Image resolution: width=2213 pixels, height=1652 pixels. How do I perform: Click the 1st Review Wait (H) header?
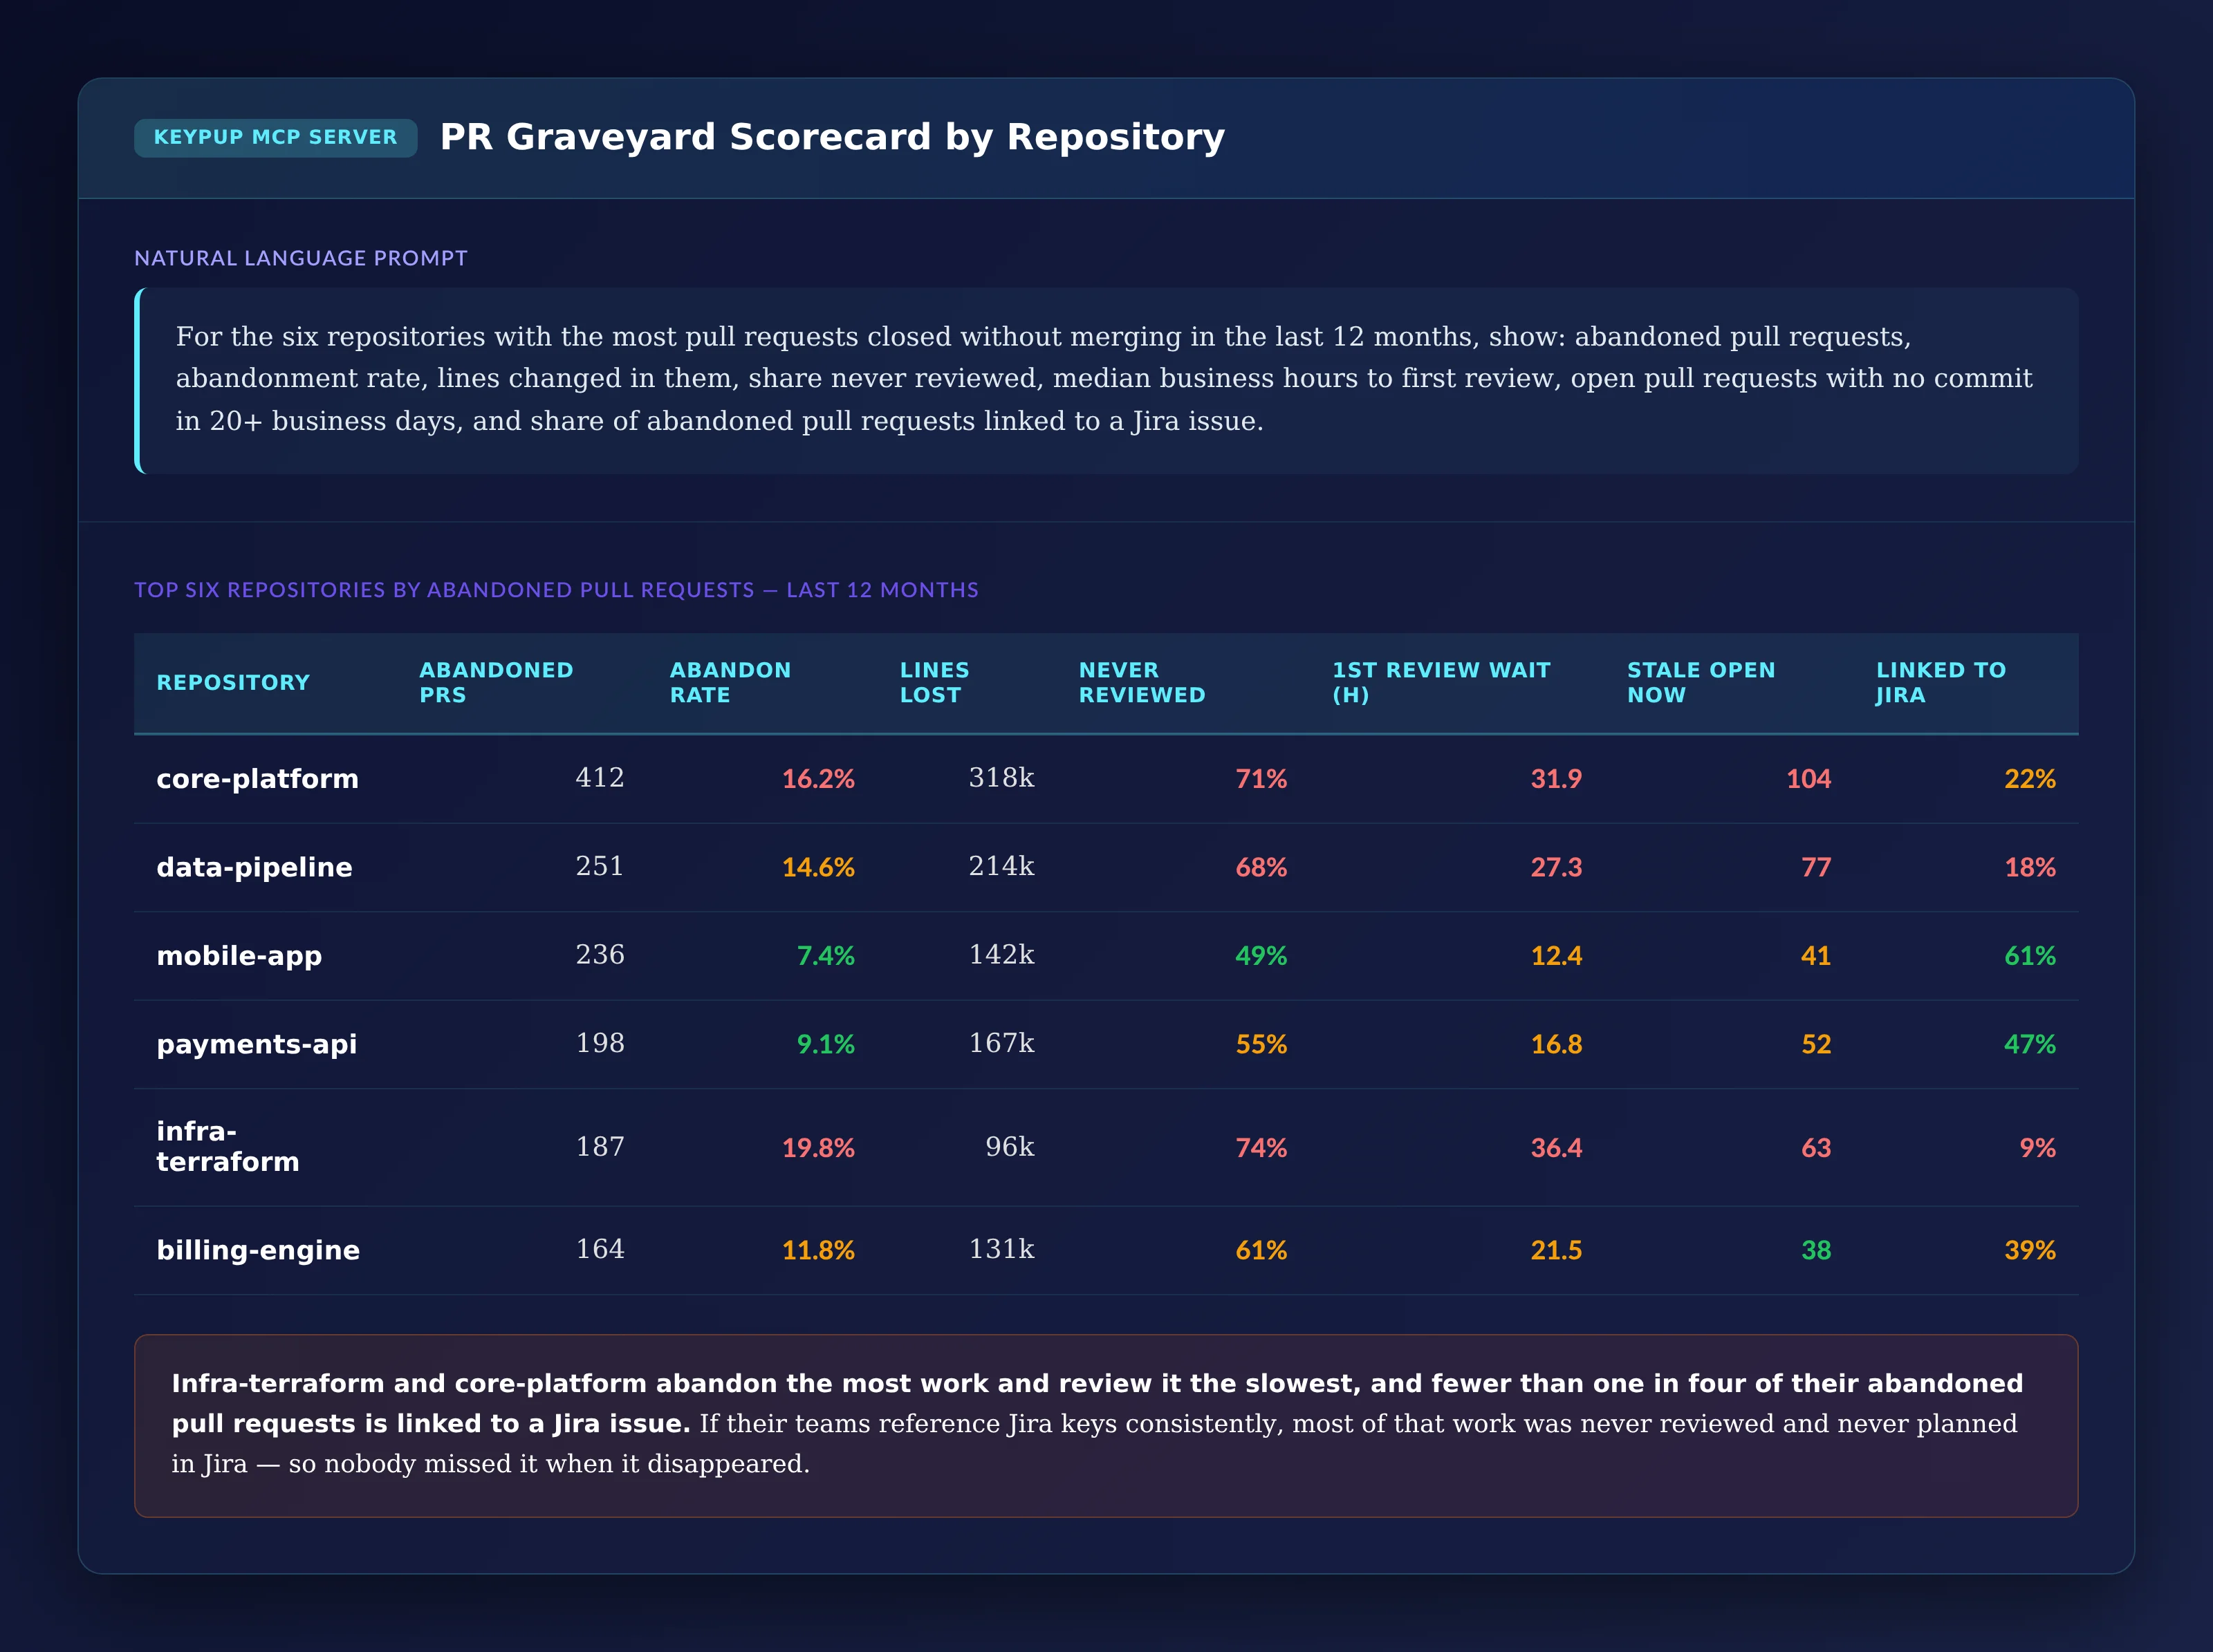tap(1441, 683)
